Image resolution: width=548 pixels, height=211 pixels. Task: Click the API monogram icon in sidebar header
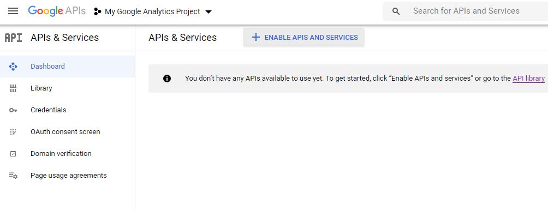point(13,38)
